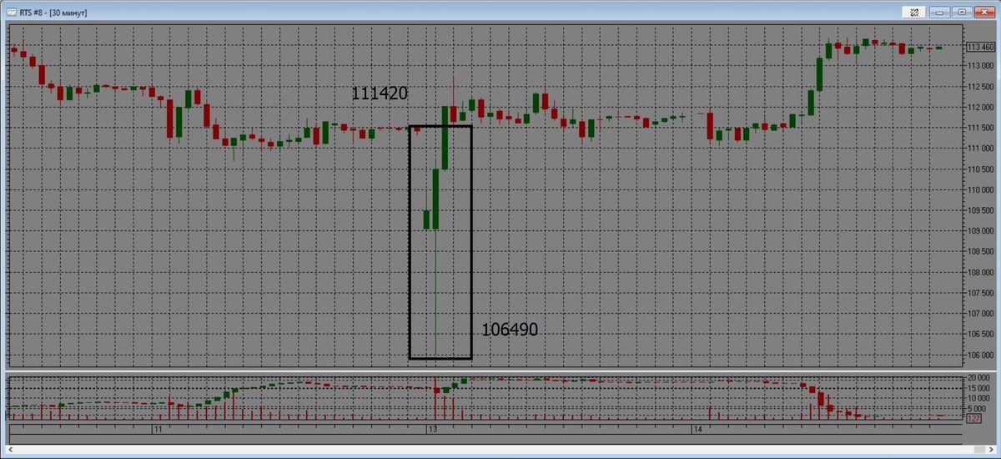Click the 109 500 price axis label

pyautogui.click(x=980, y=210)
